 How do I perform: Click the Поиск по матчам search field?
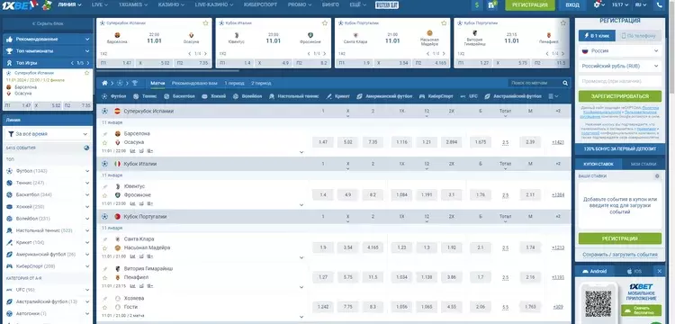point(535,83)
